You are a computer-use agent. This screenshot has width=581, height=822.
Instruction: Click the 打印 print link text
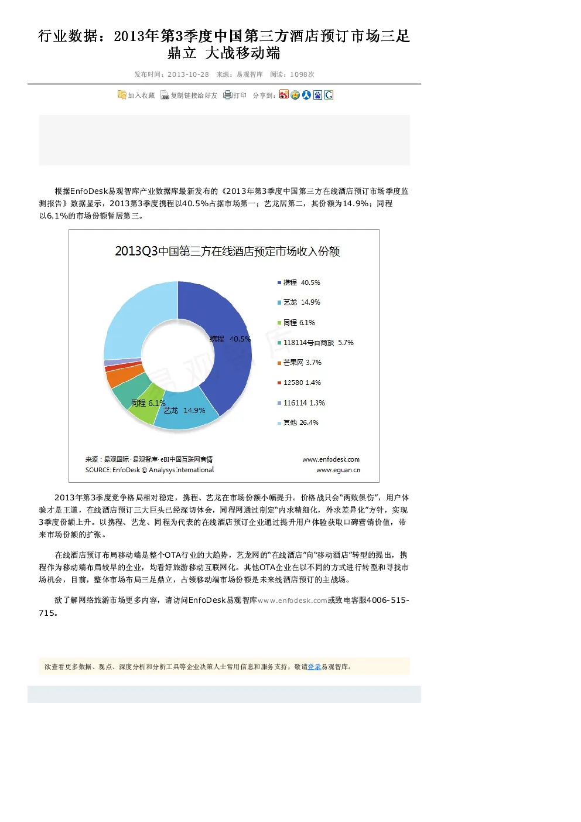240,95
